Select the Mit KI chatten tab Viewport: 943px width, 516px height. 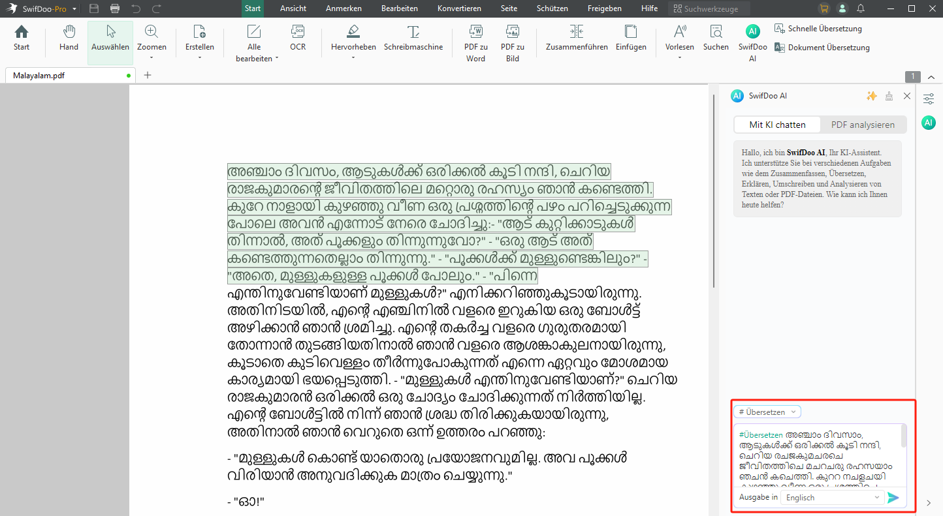coord(777,125)
